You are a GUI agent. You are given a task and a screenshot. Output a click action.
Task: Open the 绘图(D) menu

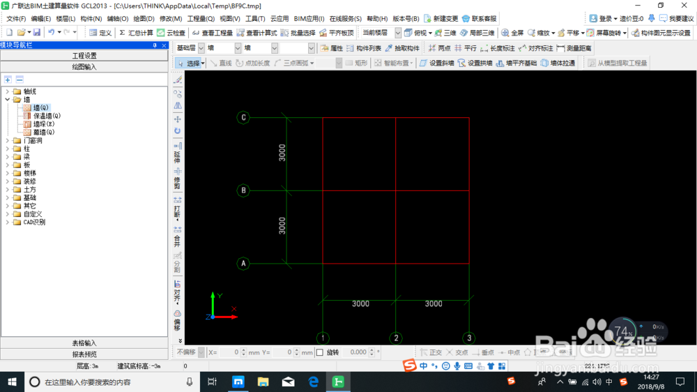[x=144, y=19]
